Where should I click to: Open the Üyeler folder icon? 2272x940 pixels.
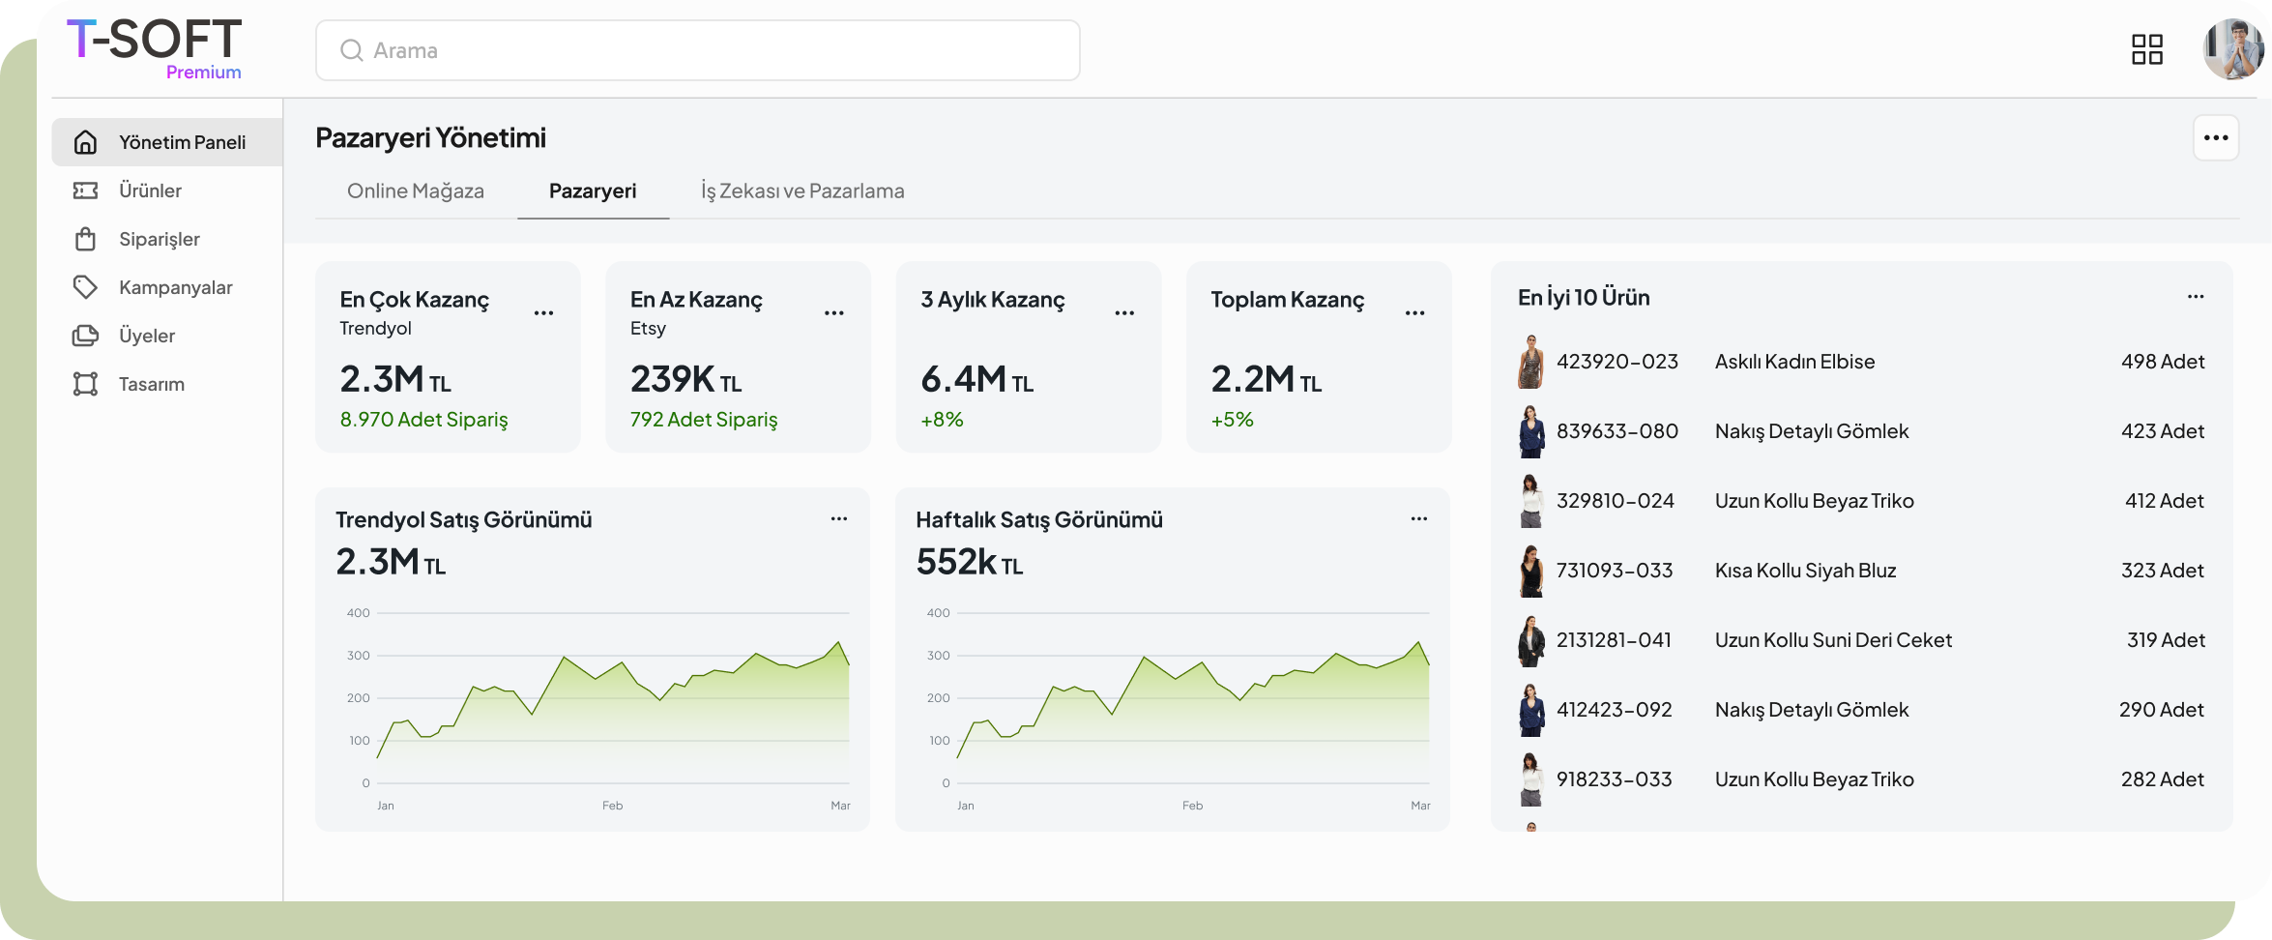pyautogui.click(x=85, y=336)
